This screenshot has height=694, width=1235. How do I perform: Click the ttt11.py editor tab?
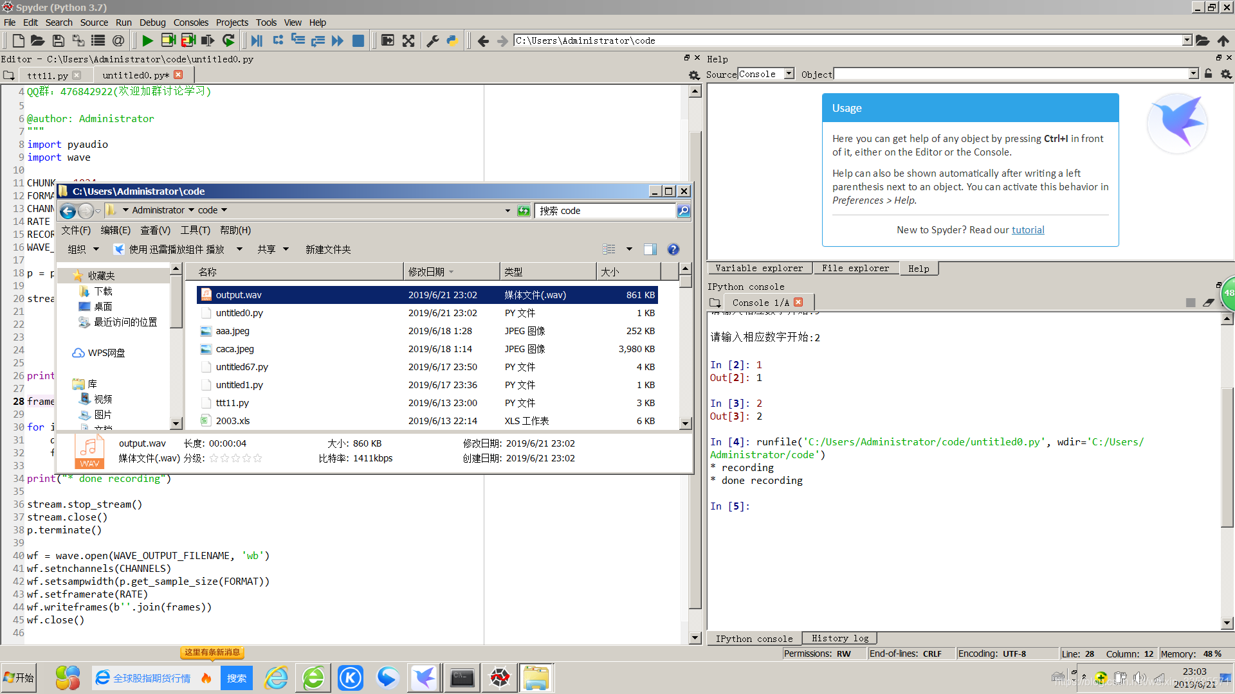(x=47, y=75)
